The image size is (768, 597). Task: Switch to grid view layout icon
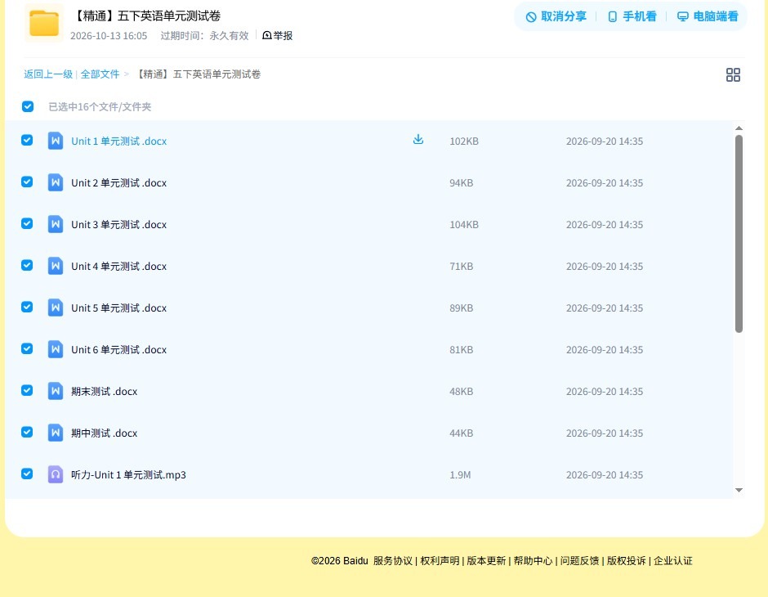tap(733, 74)
